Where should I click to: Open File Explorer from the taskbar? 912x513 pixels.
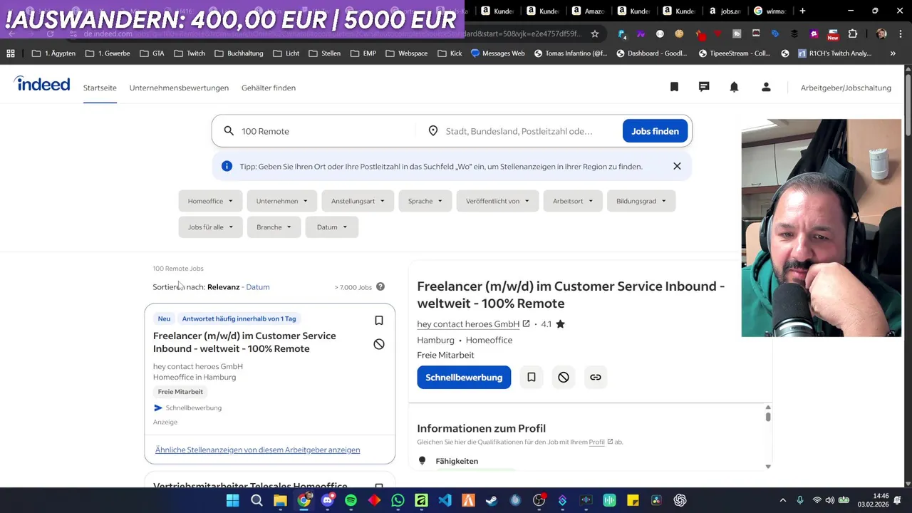[x=280, y=500]
